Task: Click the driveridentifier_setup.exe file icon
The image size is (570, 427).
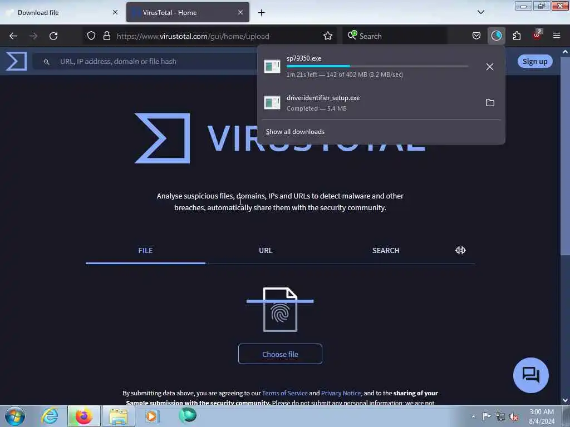Action: 272,103
